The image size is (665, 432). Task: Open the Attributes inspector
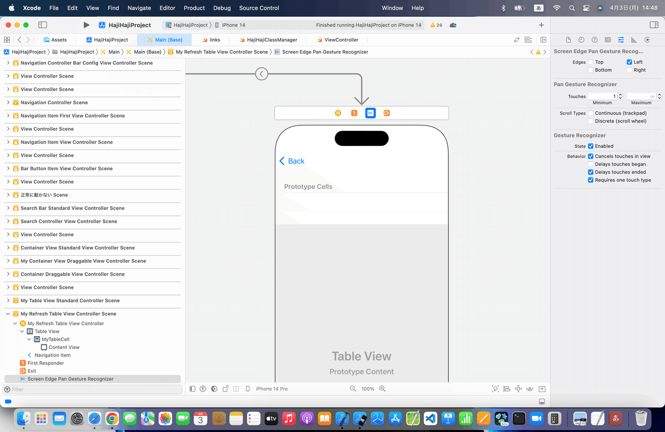click(x=621, y=40)
